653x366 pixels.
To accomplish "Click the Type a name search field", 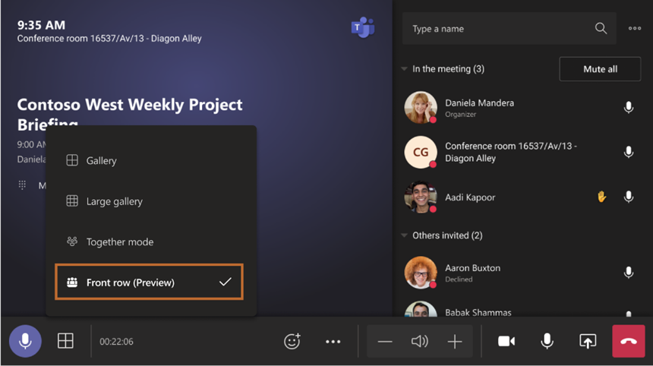I will tap(509, 28).
